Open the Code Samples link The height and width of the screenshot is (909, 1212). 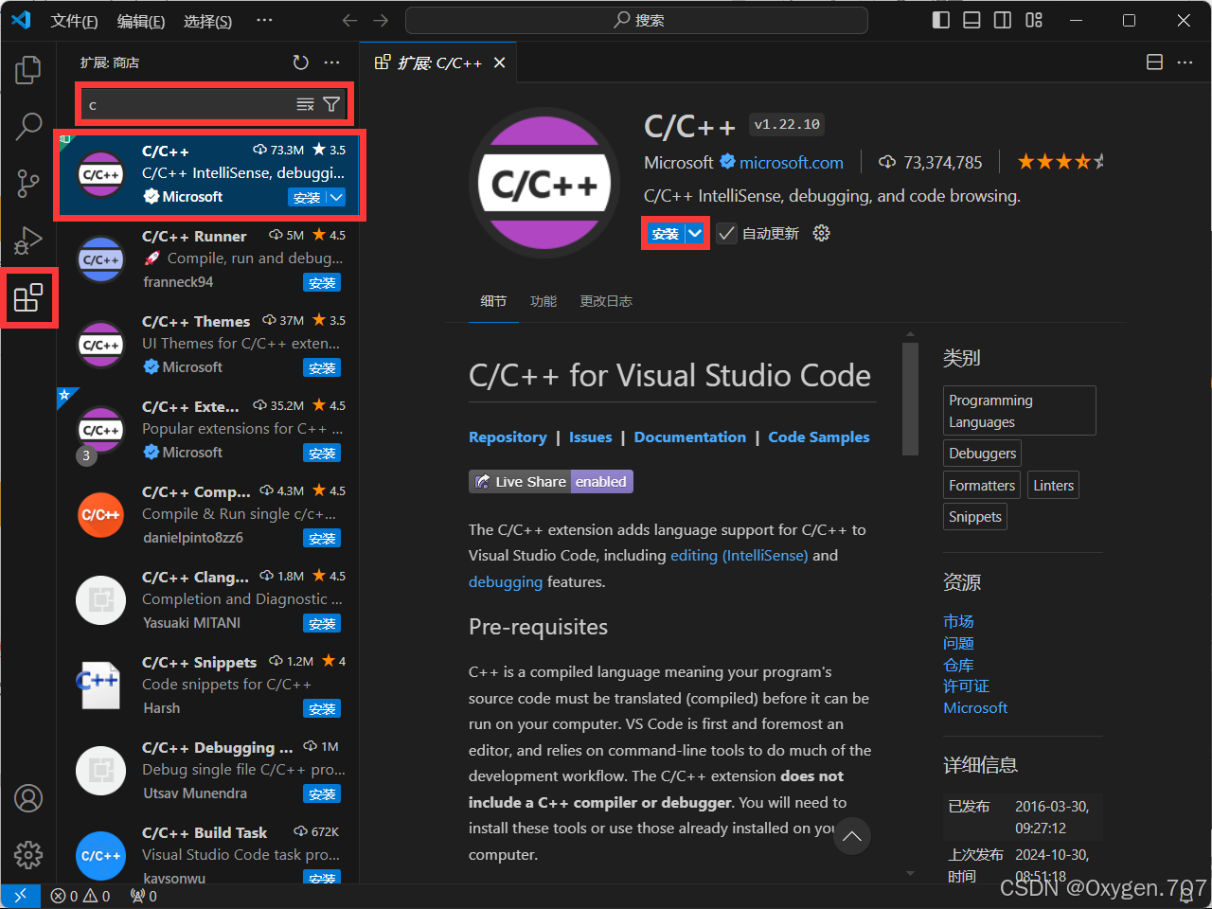(x=819, y=437)
